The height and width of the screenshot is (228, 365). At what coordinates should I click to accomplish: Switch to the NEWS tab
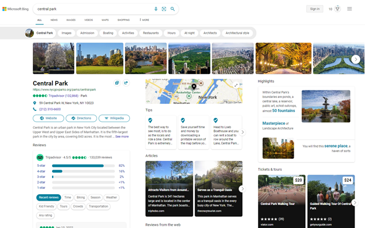point(54,20)
